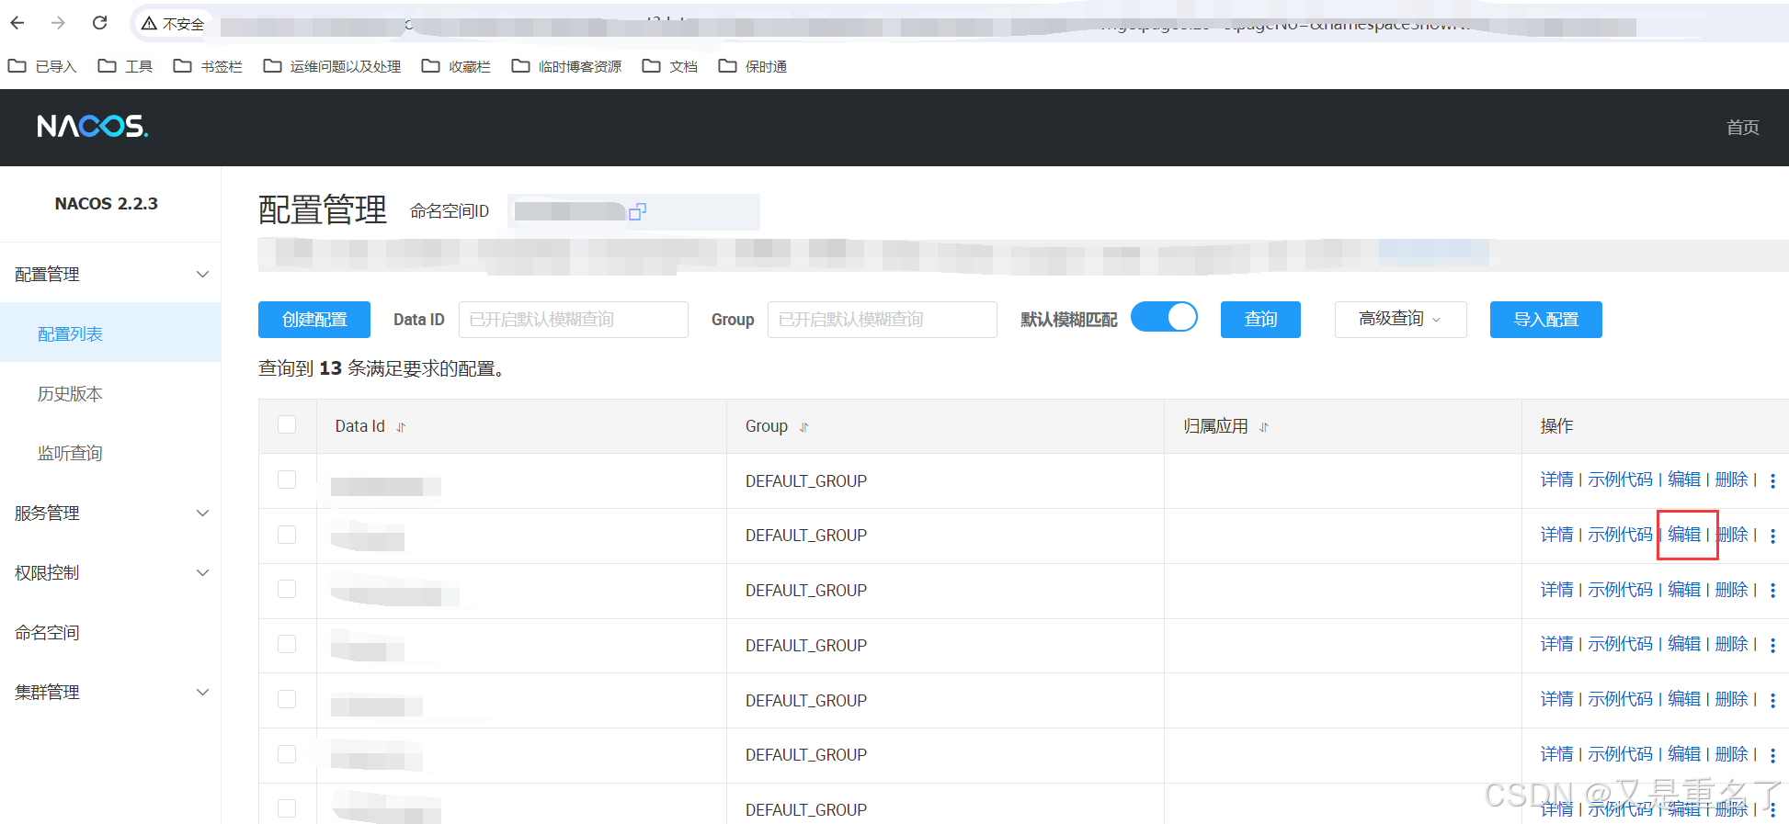Open 示例代码 for the fourth row
Screen dimensions: 1789x824
[1620, 644]
